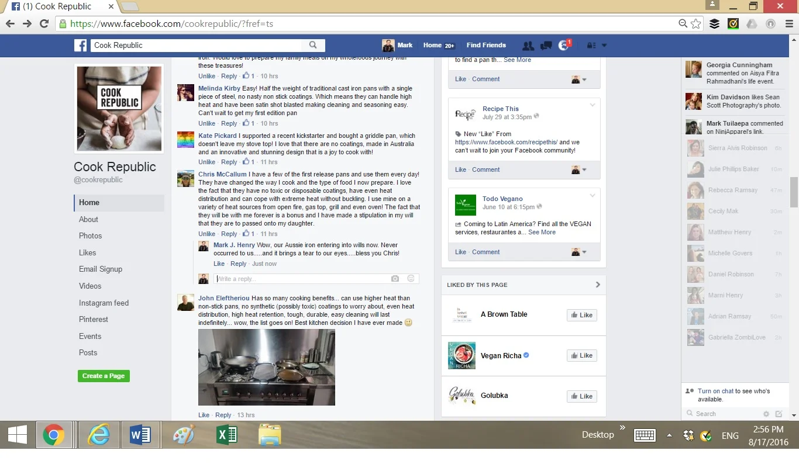This screenshot has height=471, width=799.
Task: Select the Home tab in page sidebar
Action: point(119,203)
